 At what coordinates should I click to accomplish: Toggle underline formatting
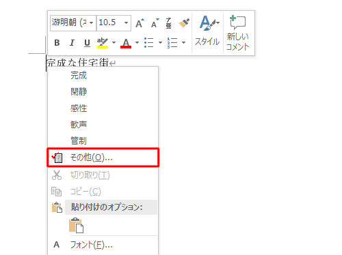click(87, 42)
